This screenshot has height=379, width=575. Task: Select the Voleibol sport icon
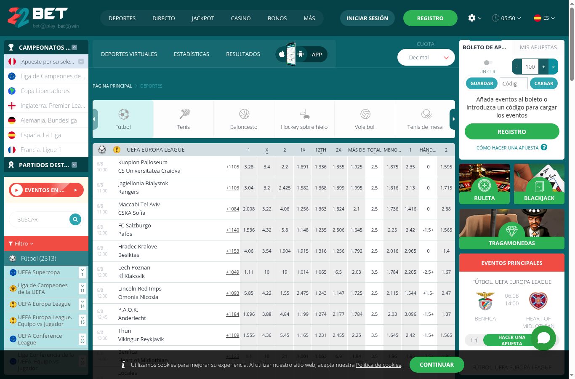click(x=365, y=114)
